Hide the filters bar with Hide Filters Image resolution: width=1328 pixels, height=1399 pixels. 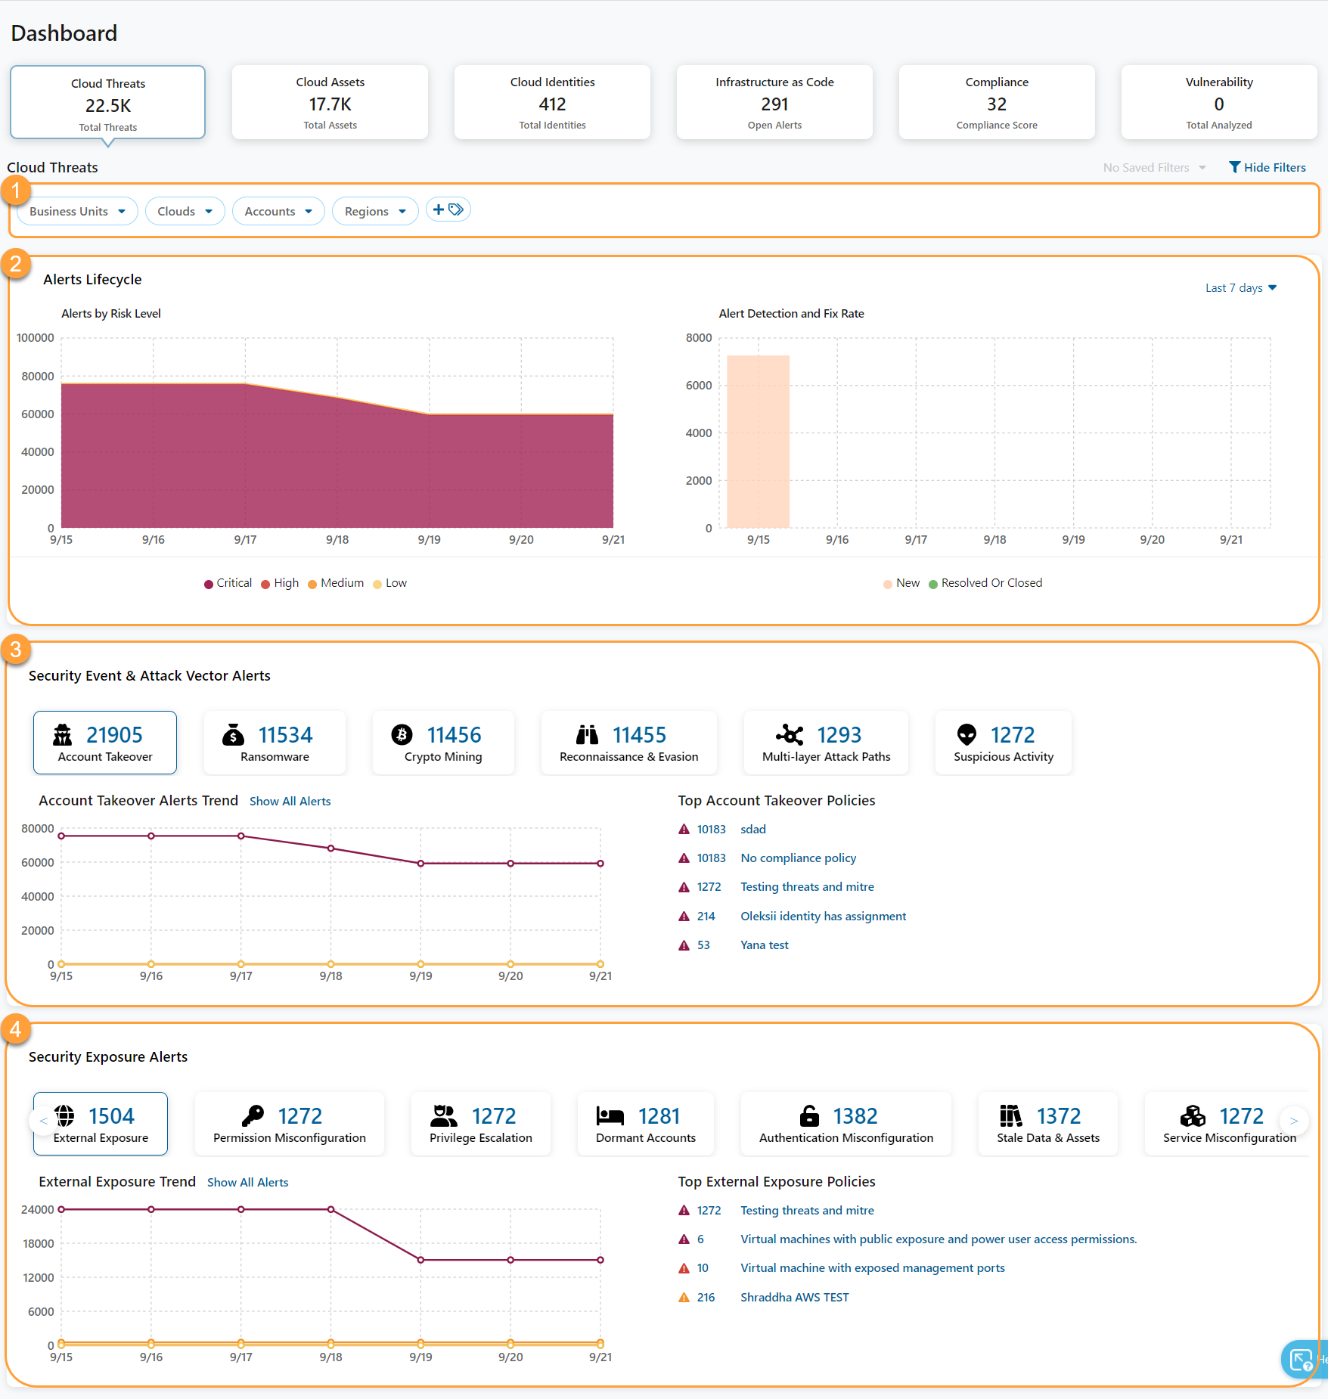1267,167
